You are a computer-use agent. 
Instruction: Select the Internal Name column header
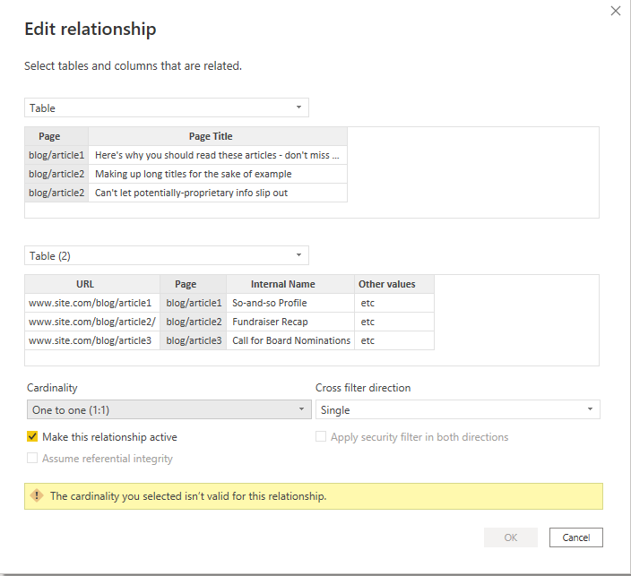click(x=290, y=284)
